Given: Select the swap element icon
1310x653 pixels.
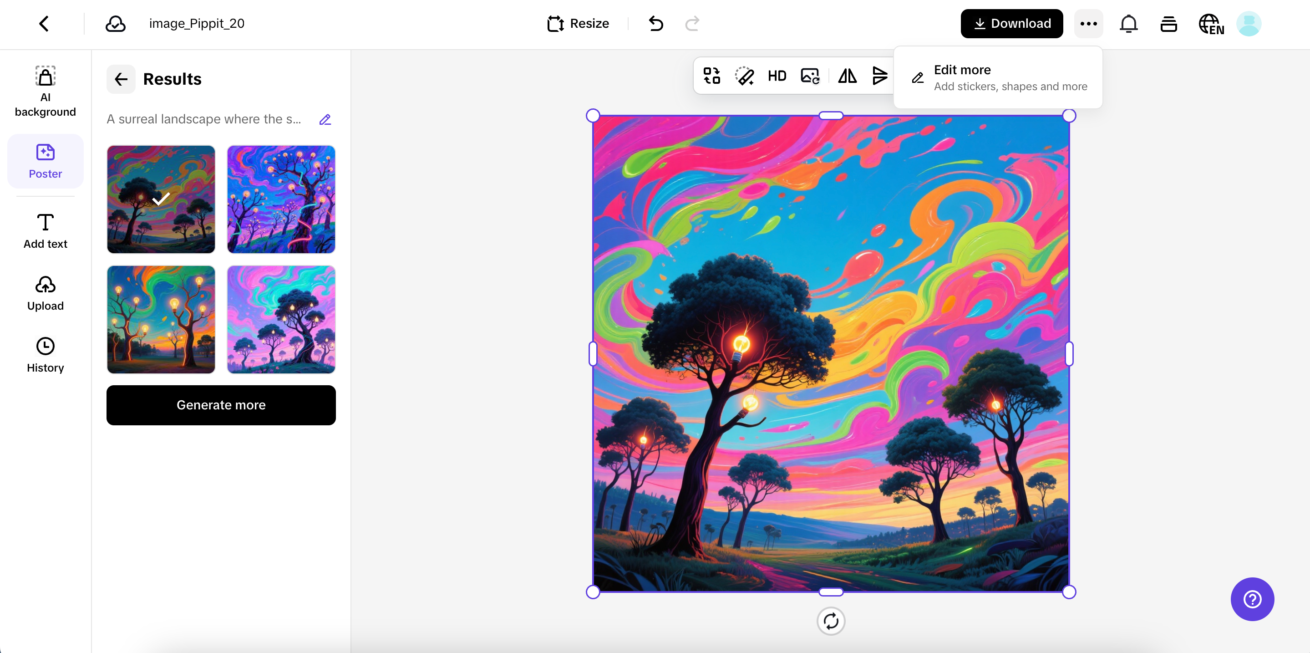Looking at the screenshot, I should click(711, 75).
